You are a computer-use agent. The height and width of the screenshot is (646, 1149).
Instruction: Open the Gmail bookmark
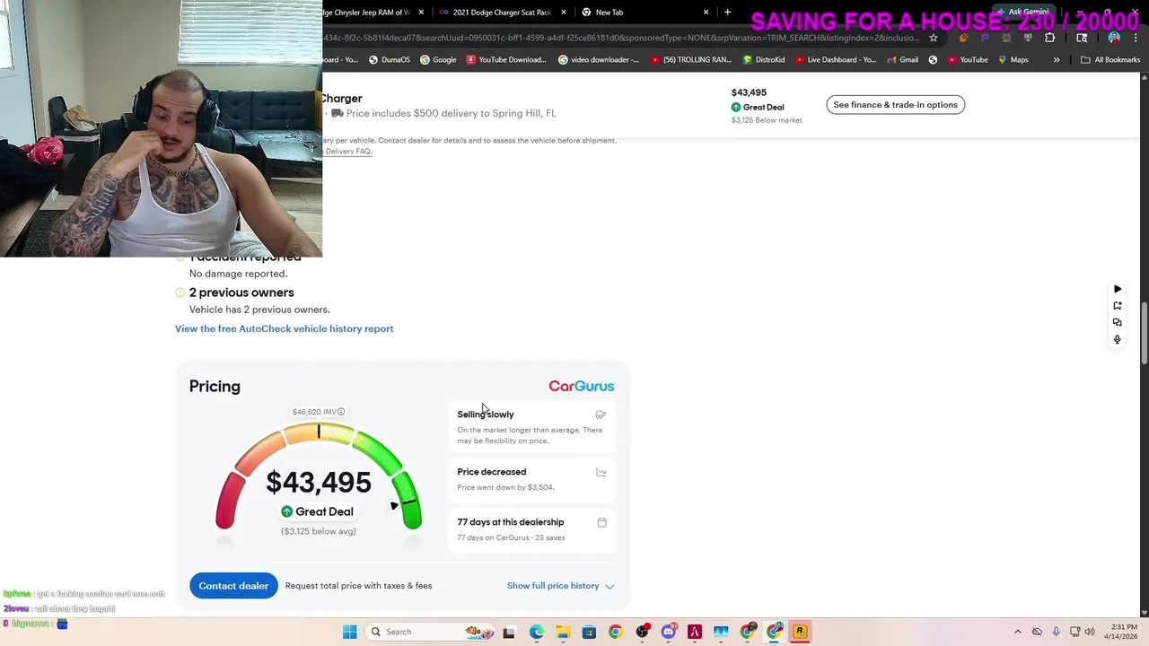(x=902, y=60)
